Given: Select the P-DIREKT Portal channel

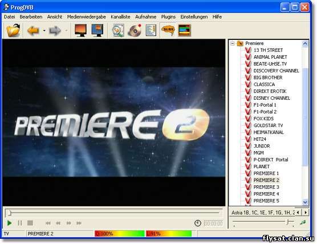Looking at the screenshot, I should pos(271,160).
